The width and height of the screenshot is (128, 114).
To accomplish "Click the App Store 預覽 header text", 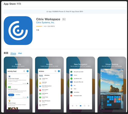I will click(12, 4).
